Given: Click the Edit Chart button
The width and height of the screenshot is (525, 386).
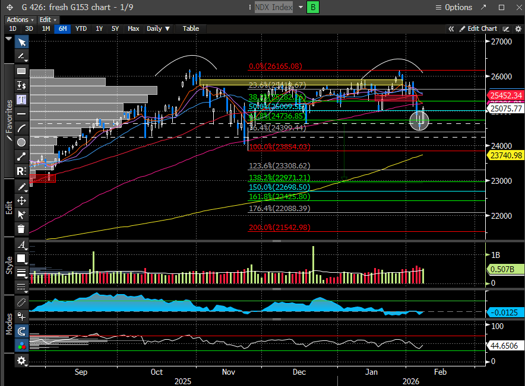Looking at the screenshot, I should click(x=478, y=28).
